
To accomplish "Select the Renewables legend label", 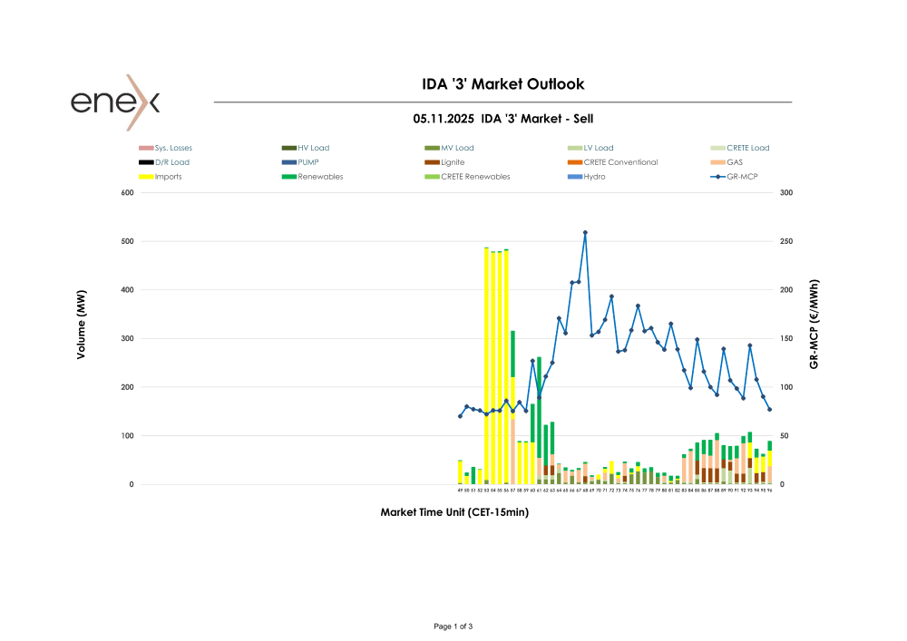I will [320, 177].
